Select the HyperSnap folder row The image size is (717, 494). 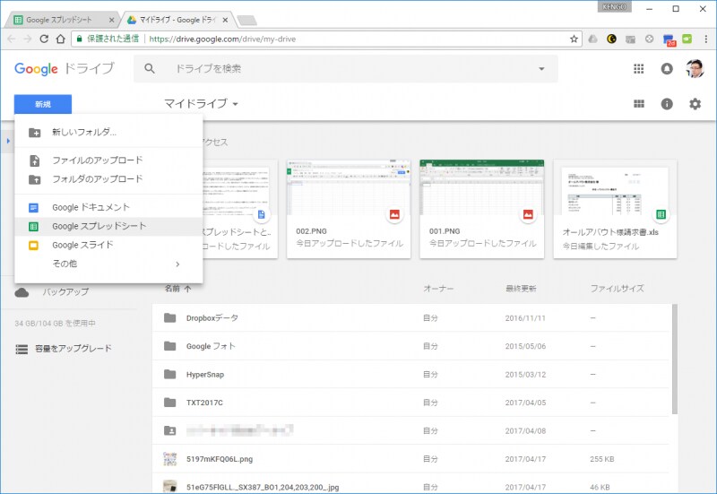[x=410, y=374]
